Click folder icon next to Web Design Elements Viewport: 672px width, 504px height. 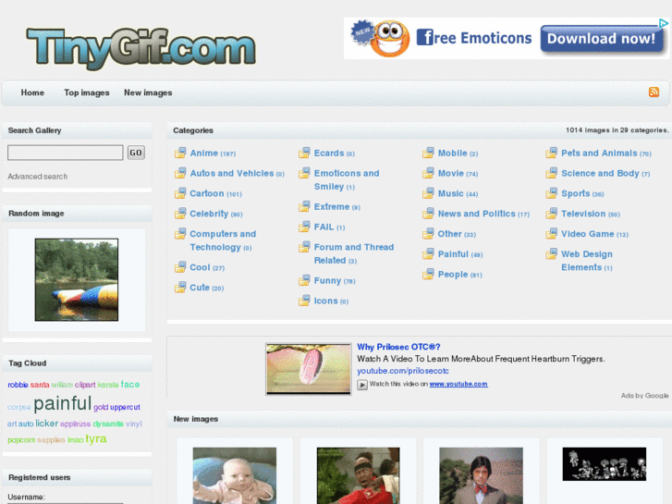click(x=552, y=253)
